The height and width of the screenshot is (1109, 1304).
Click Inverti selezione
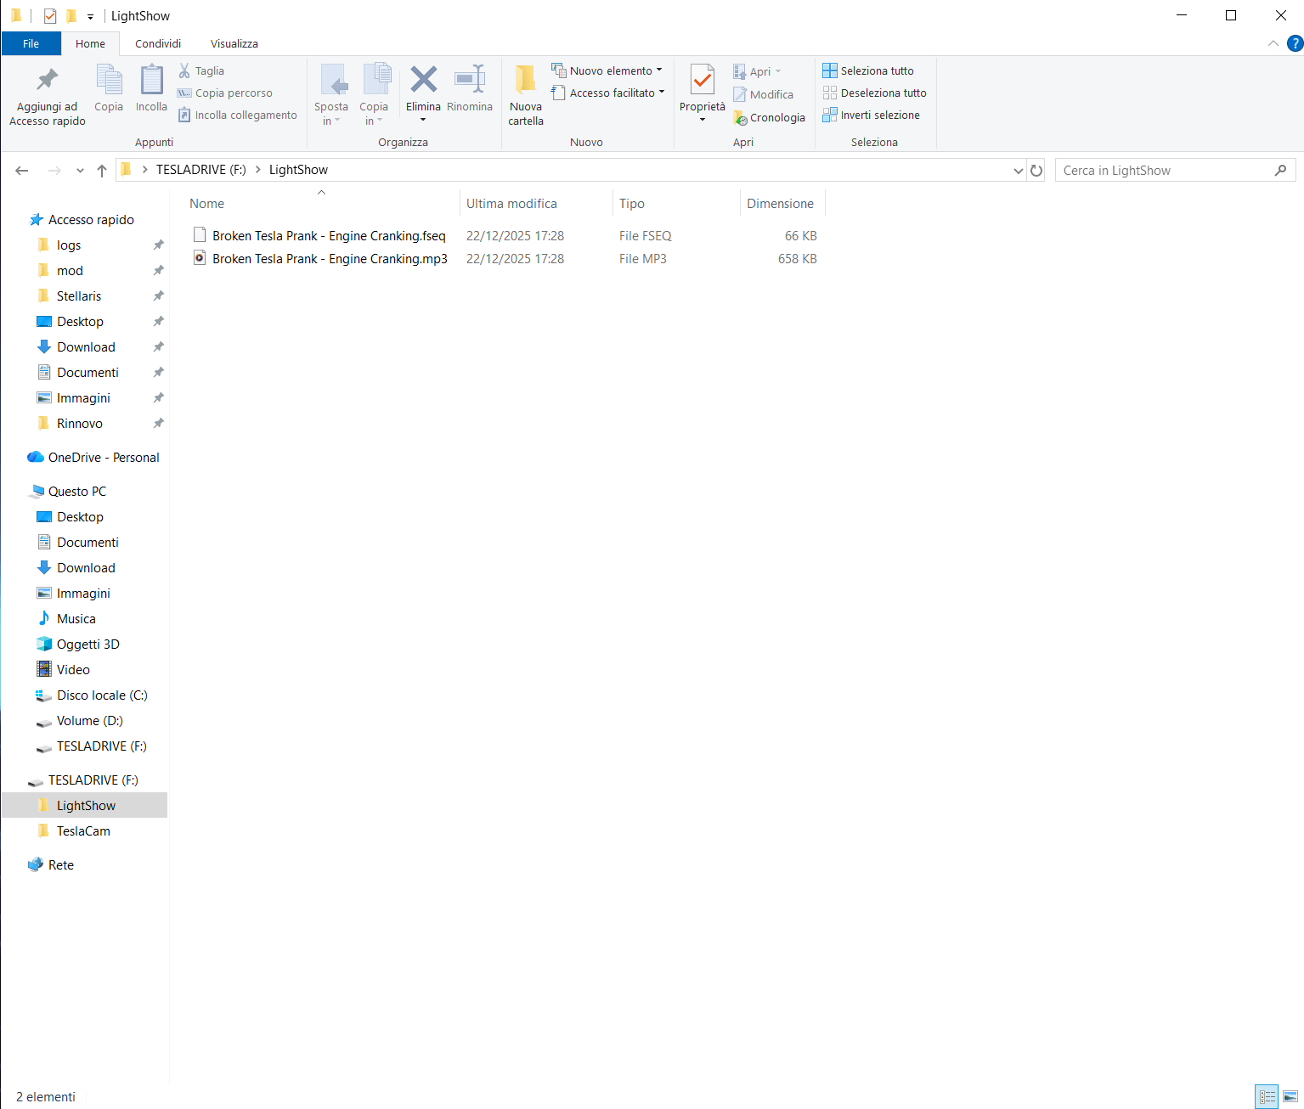872,115
